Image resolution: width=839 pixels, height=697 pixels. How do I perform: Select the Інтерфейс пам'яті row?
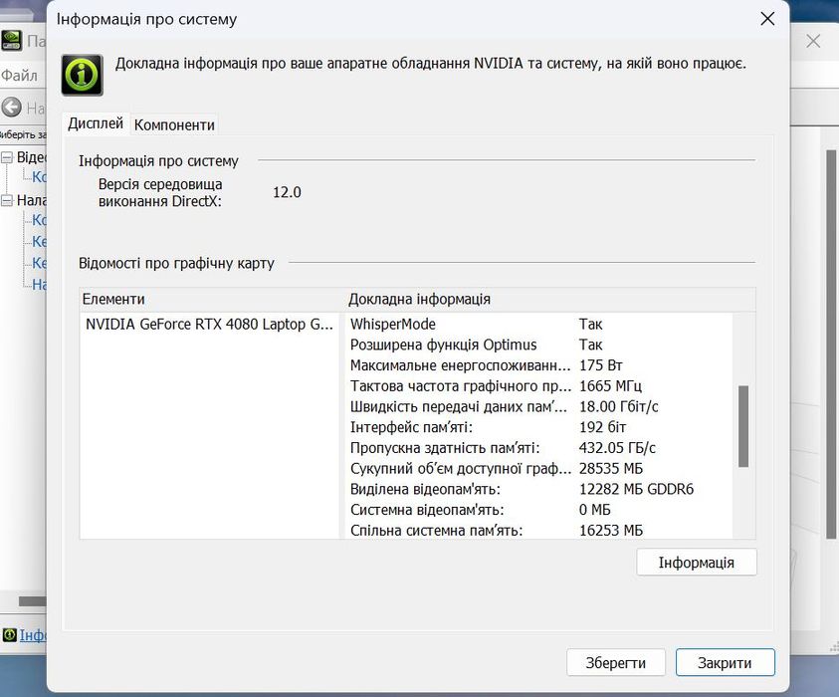540,427
